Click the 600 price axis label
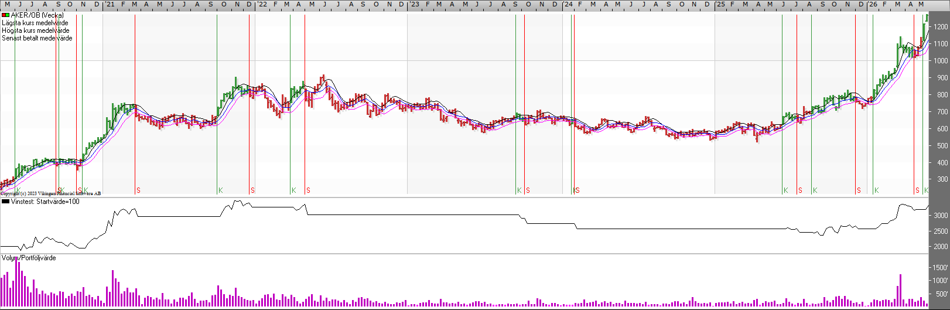Screen dimensions: 950x310 [x=942, y=129]
